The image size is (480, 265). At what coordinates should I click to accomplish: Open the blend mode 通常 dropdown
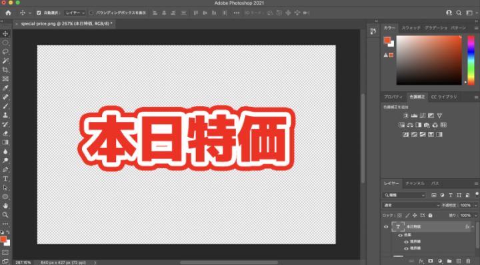tap(411, 205)
